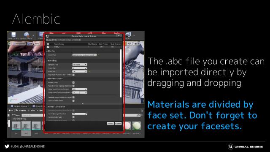This screenshot has width=270, height=152.
Task: Click the advanced options arrow under Geometry Cache
Action: pyautogui.click(x=83, y=104)
